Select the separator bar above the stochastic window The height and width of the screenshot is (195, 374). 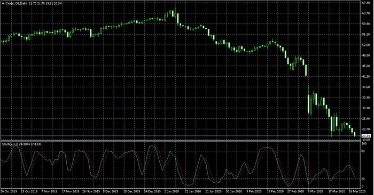tap(181, 141)
